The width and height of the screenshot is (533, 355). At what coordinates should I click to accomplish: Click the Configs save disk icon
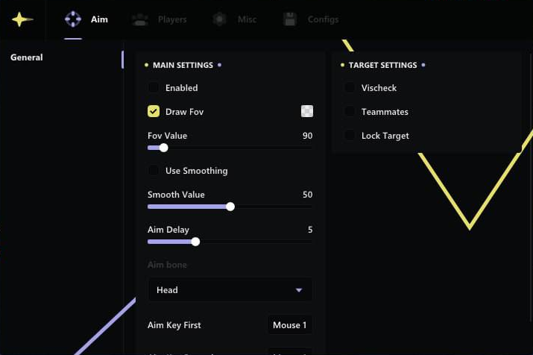click(290, 19)
